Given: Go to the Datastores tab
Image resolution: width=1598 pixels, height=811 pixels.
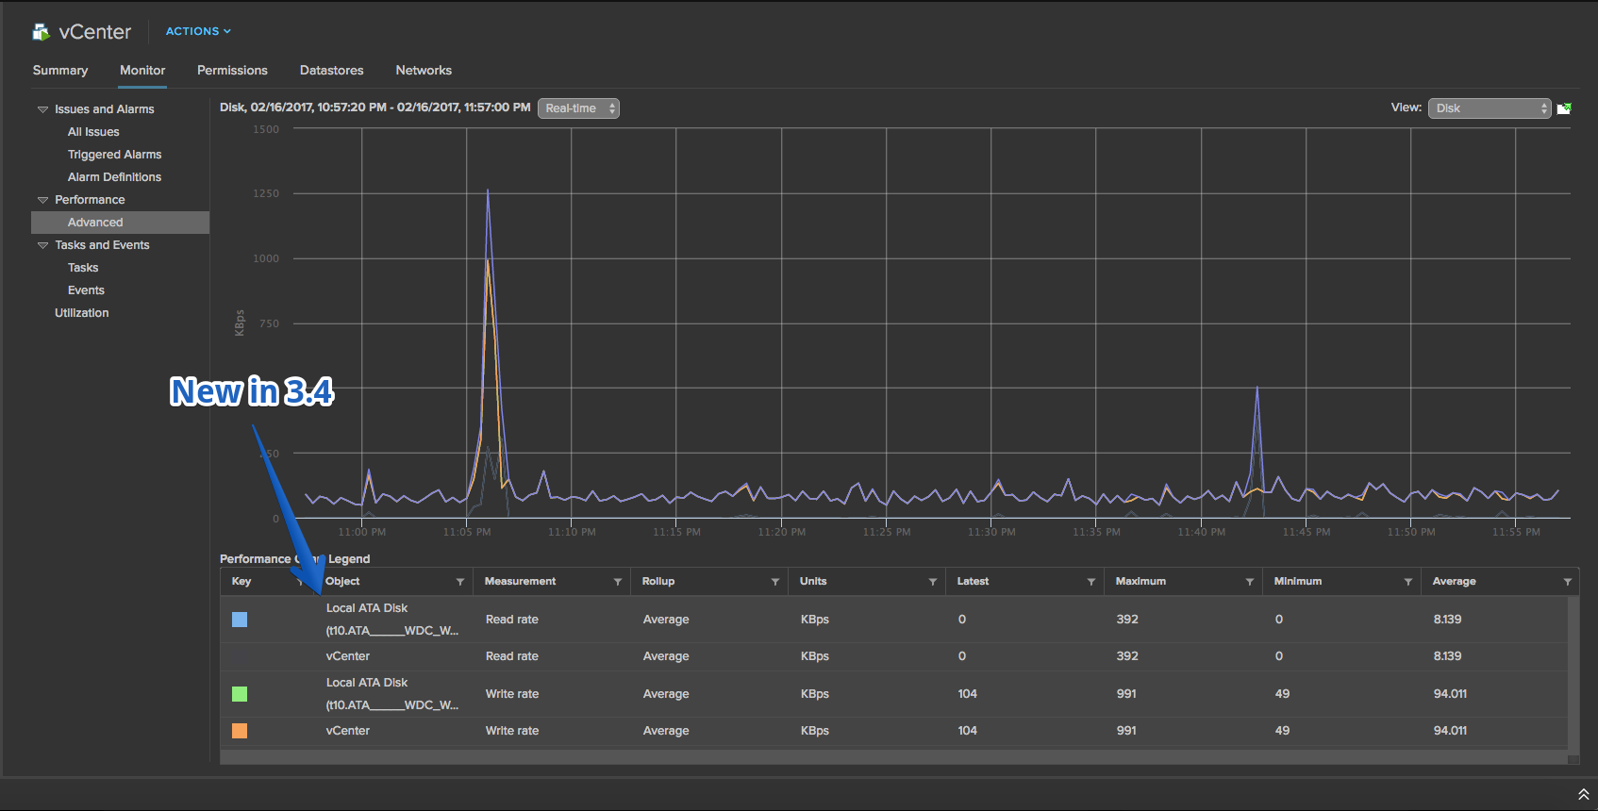Looking at the screenshot, I should (x=332, y=71).
